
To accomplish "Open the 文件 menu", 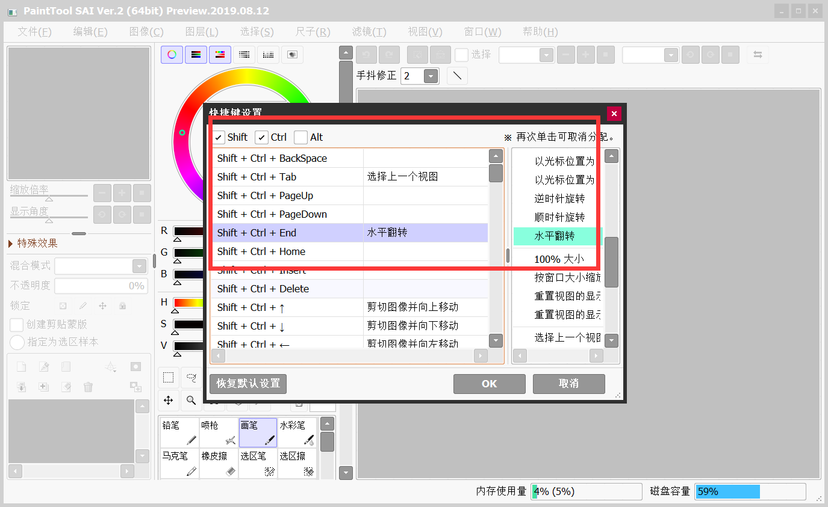I will [34, 32].
